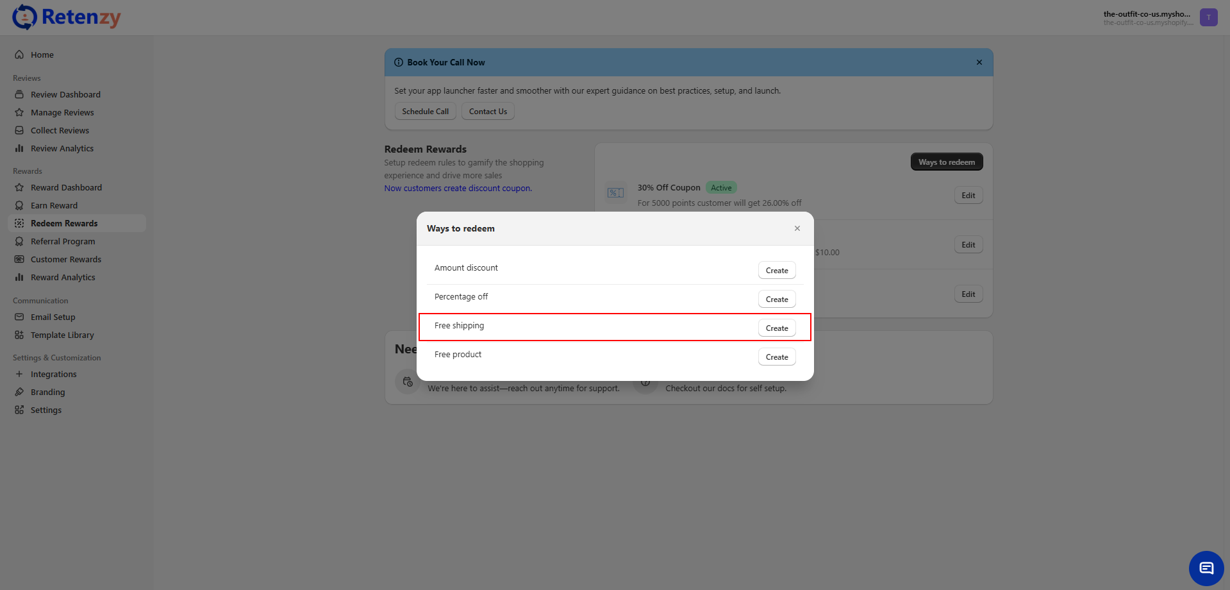Click the Review Analytics bar chart icon
Screen dimensions: 1230x590
(19, 148)
